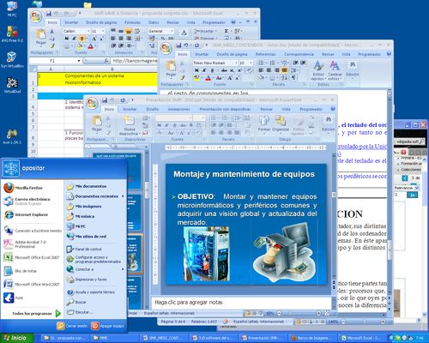This screenshot has height=343, width=429.
Task: Select Presentación SMR taskbar button
Action: 263,338
